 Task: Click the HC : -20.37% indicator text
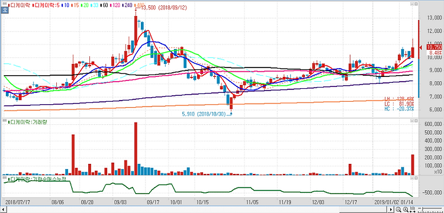pyautogui.click(x=399, y=109)
